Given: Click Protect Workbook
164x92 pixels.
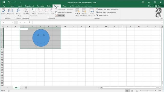Looking at the screenshot, I should pyautogui.click(x=84, y=13).
